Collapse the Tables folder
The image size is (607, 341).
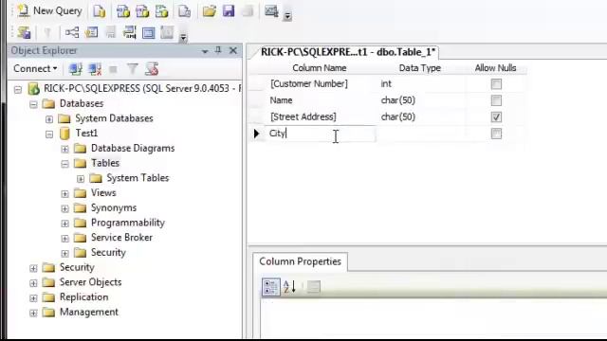pyautogui.click(x=64, y=164)
